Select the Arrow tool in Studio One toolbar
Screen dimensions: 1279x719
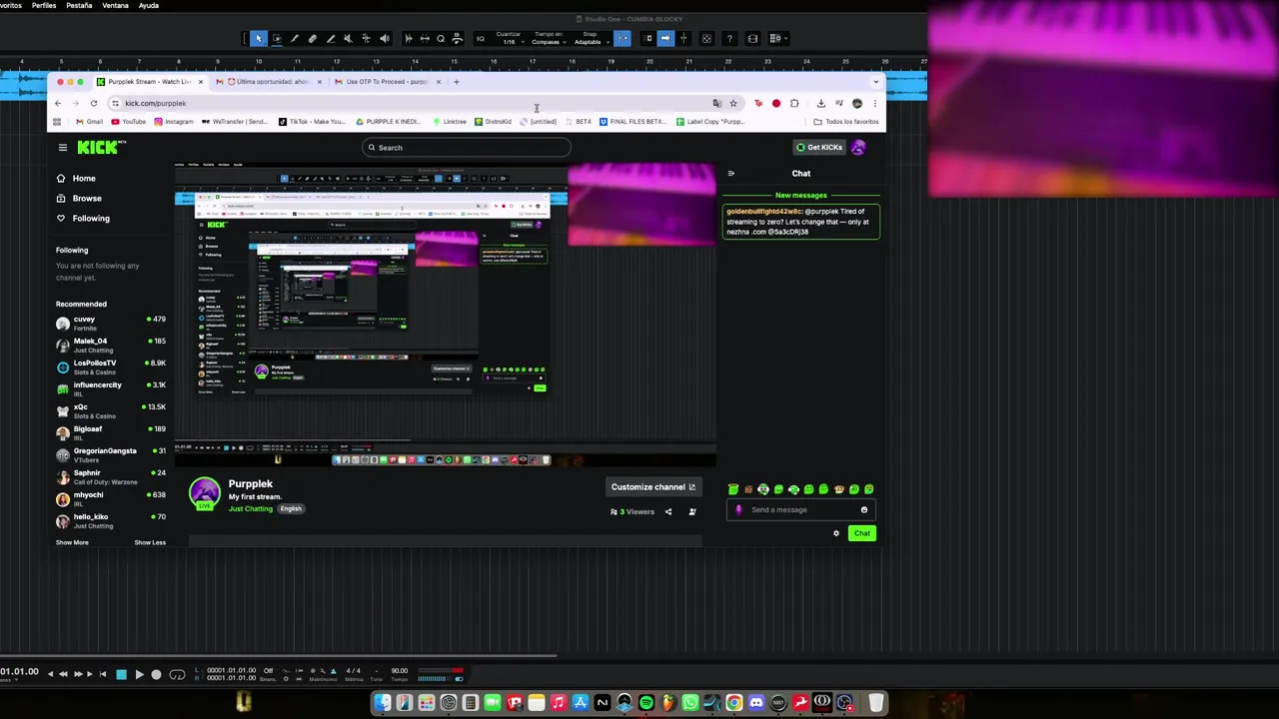258,38
